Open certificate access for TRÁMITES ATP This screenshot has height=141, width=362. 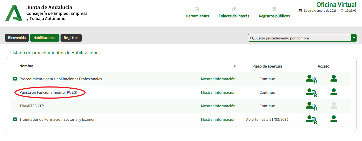[311, 106]
